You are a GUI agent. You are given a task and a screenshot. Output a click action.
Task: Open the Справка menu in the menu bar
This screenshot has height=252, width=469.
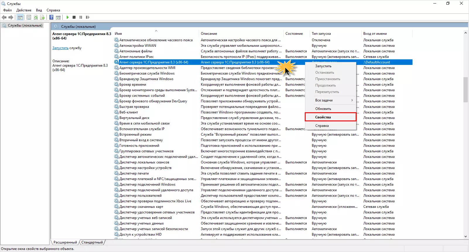pyautogui.click(x=53, y=10)
